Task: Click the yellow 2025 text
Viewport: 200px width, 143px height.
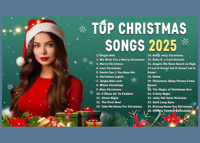Action: 163,45
